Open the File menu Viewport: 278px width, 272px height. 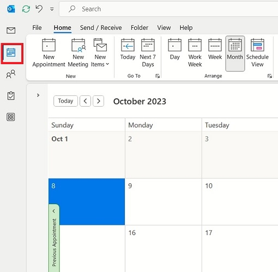37,28
